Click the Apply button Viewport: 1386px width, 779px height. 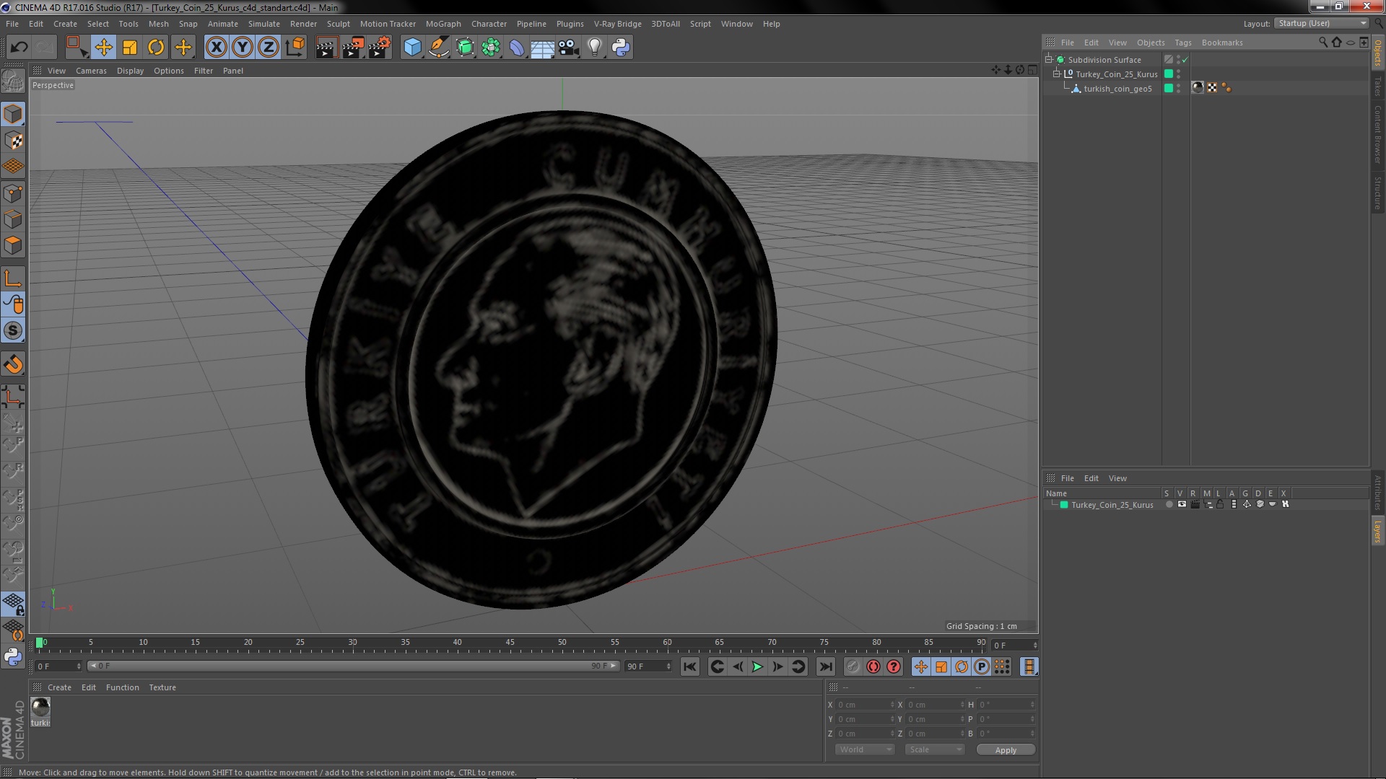coord(1006,749)
